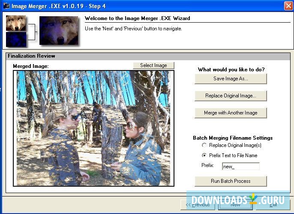Image resolution: width=294 pixels, height=214 pixels.
Task: Click the Image Merger title bar icon
Action: point(6,6)
